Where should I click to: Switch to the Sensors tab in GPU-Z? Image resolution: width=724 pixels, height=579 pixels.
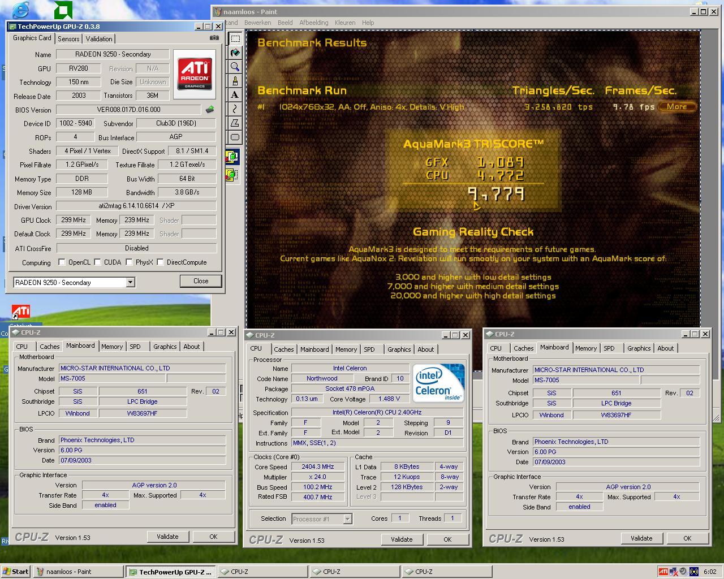coord(68,39)
